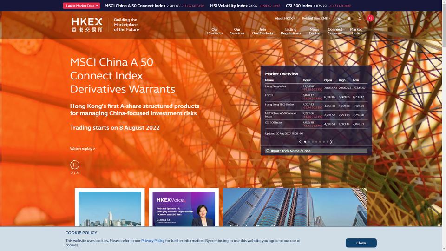Click MSCI China A 50 Connect Index table row
This screenshot has height=251, width=446.
(x=316, y=115)
